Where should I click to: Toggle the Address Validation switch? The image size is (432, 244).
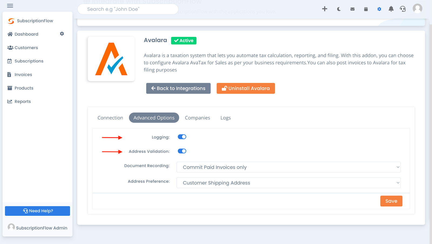tap(182, 151)
